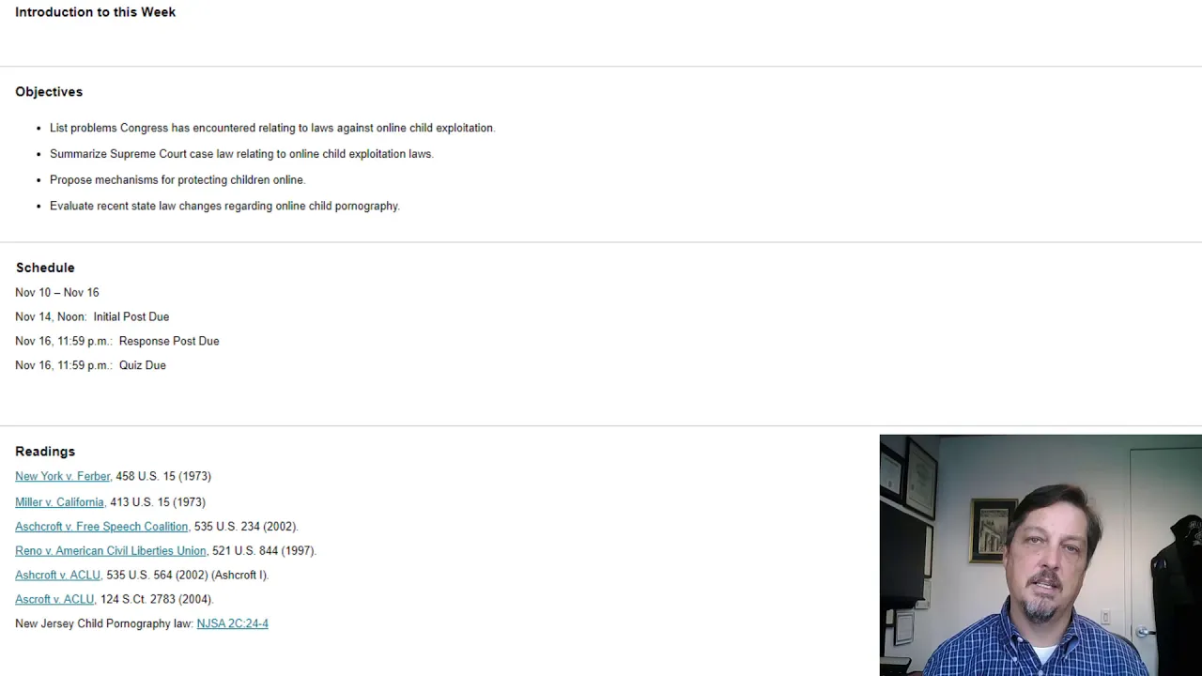Click the Response Post Due schedule line
Image resolution: width=1202 pixels, height=676 pixels.
(x=117, y=342)
